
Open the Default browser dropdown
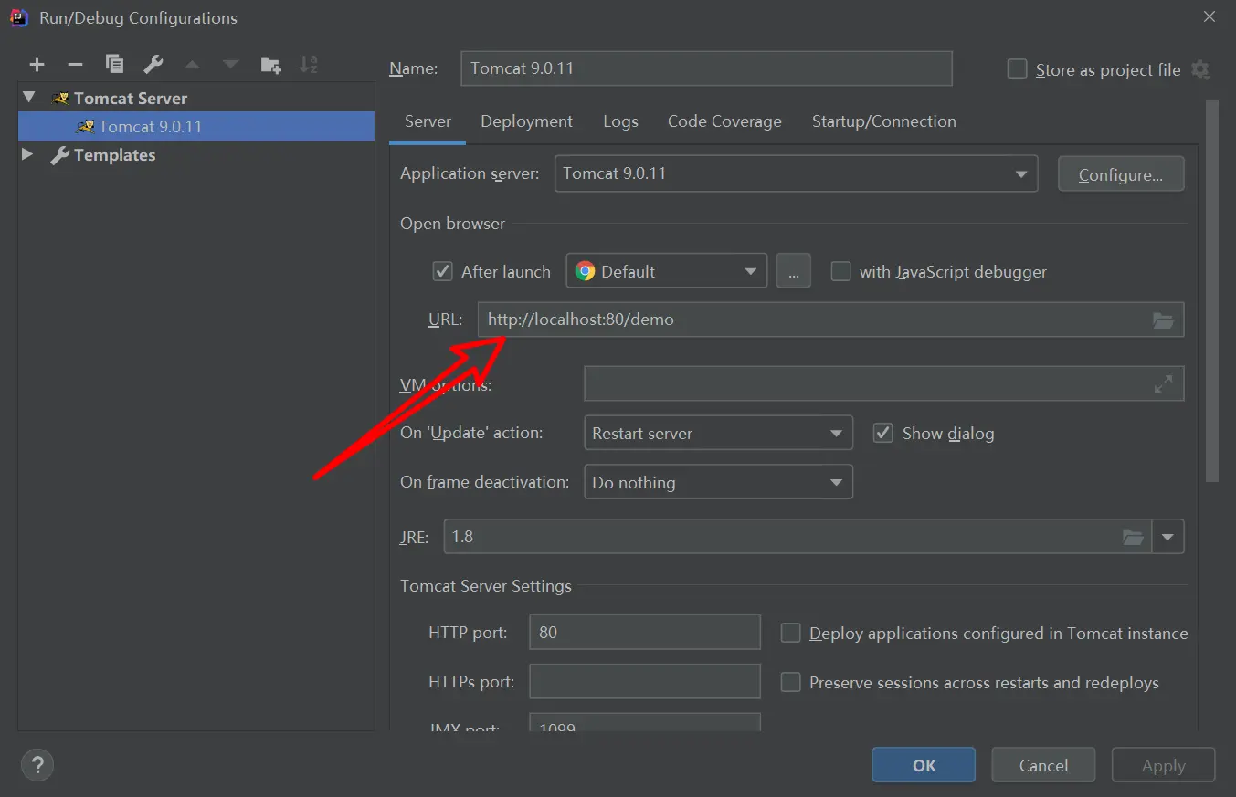pyautogui.click(x=667, y=271)
